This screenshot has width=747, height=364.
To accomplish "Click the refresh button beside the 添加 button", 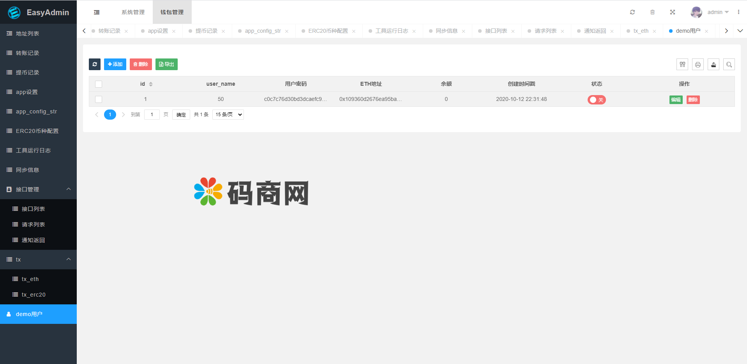I will click(x=94, y=64).
